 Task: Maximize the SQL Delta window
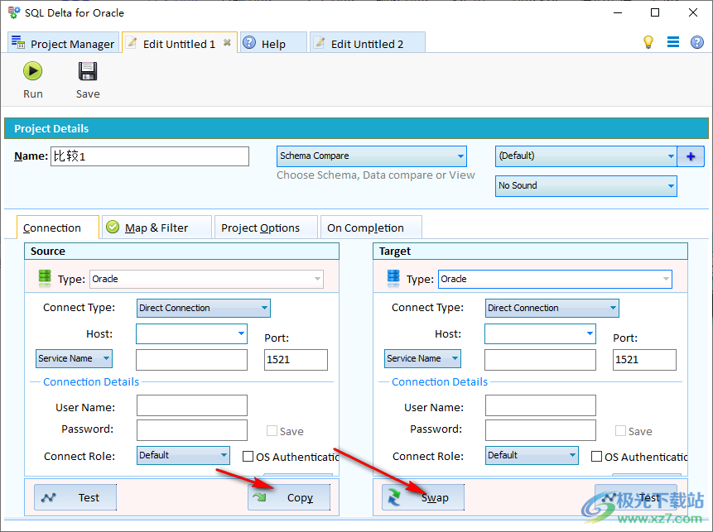[x=655, y=12]
